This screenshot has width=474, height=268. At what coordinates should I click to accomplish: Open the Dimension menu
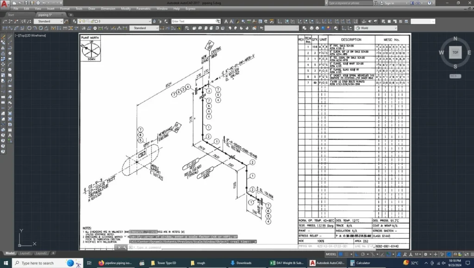coord(108,9)
